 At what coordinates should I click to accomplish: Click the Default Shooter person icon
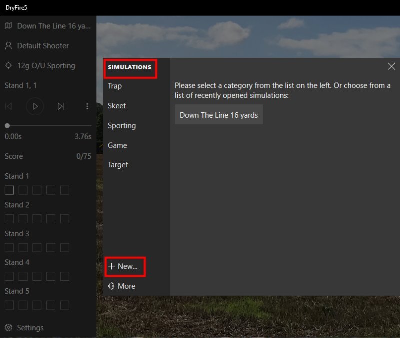click(8, 46)
